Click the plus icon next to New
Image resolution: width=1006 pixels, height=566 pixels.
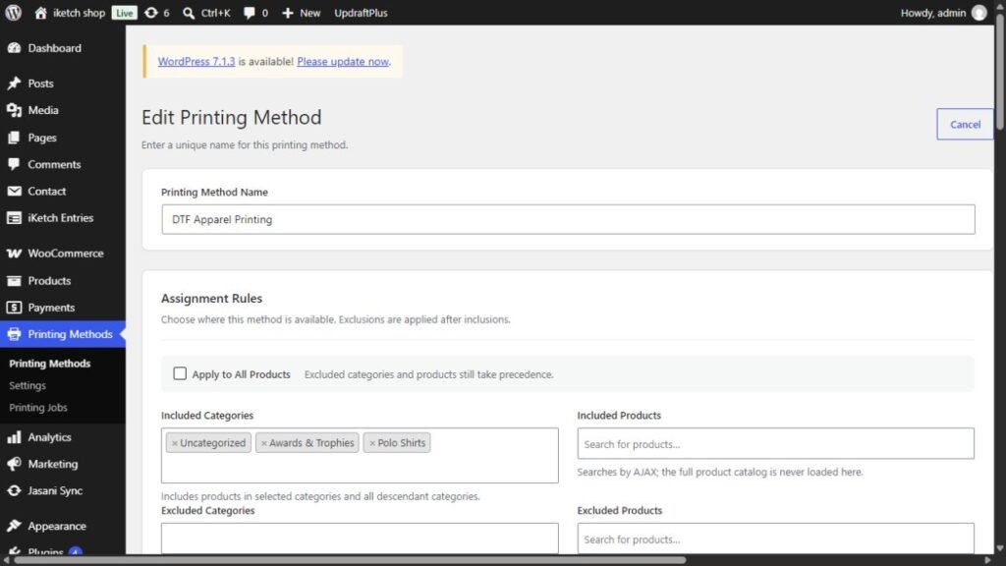(288, 13)
